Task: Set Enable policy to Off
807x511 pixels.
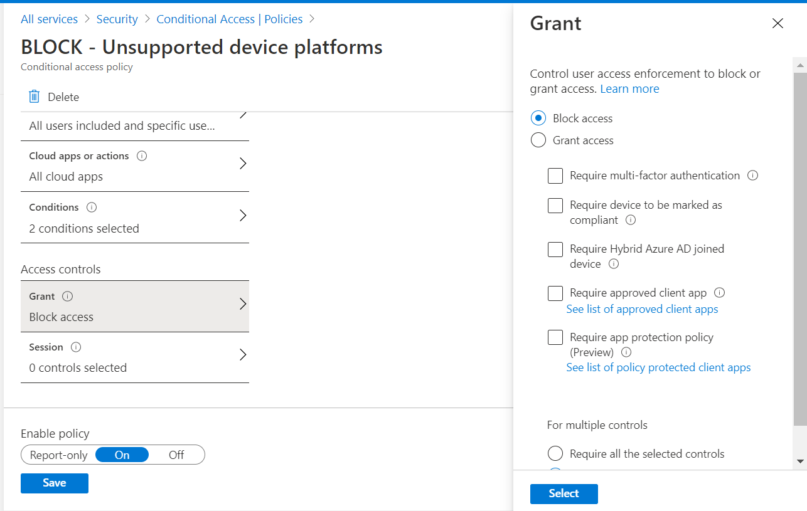Action: [x=176, y=455]
